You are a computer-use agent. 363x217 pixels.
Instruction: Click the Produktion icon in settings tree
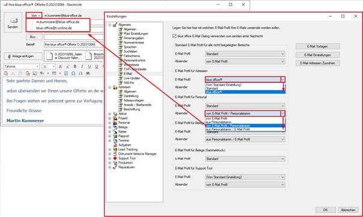pos(115,163)
